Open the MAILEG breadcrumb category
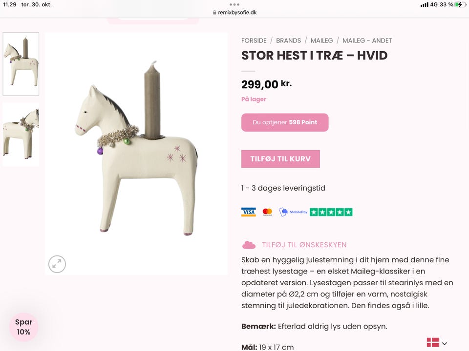 coord(321,40)
